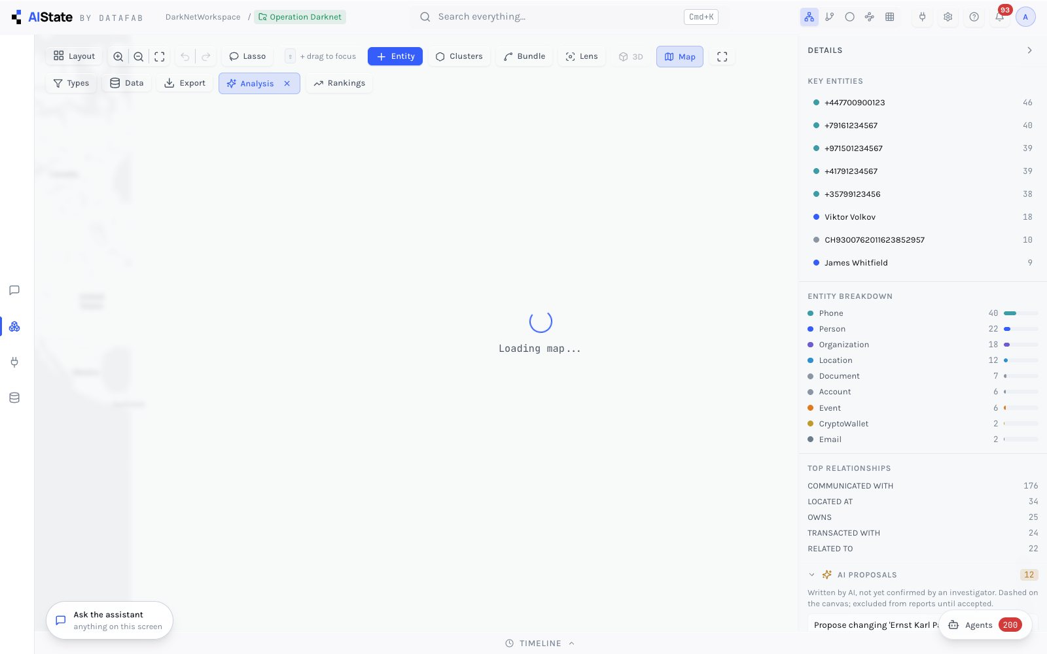This screenshot has width=1047, height=654.
Task: Toggle the Clusters overlay
Action: (x=459, y=57)
